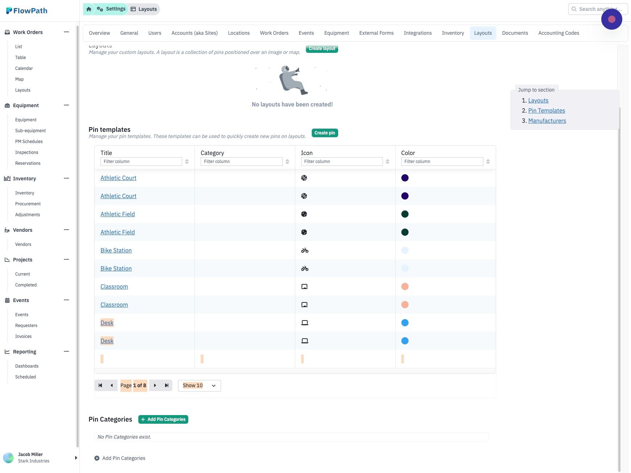Go to the last page of pin templates
This screenshot has height=473, width=631.
click(167, 385)
